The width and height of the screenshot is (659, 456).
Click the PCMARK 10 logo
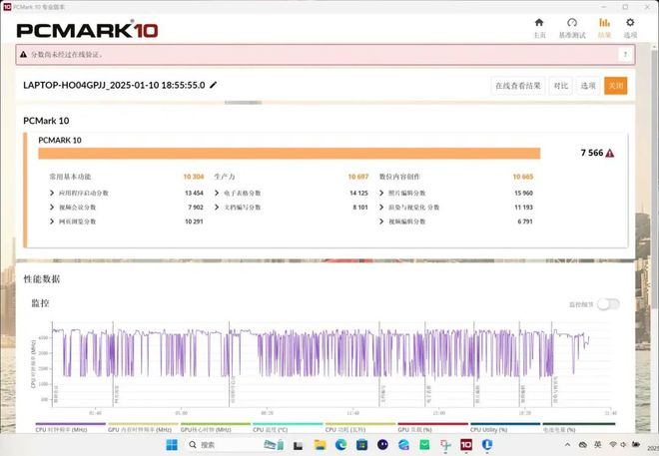[88, 30]
